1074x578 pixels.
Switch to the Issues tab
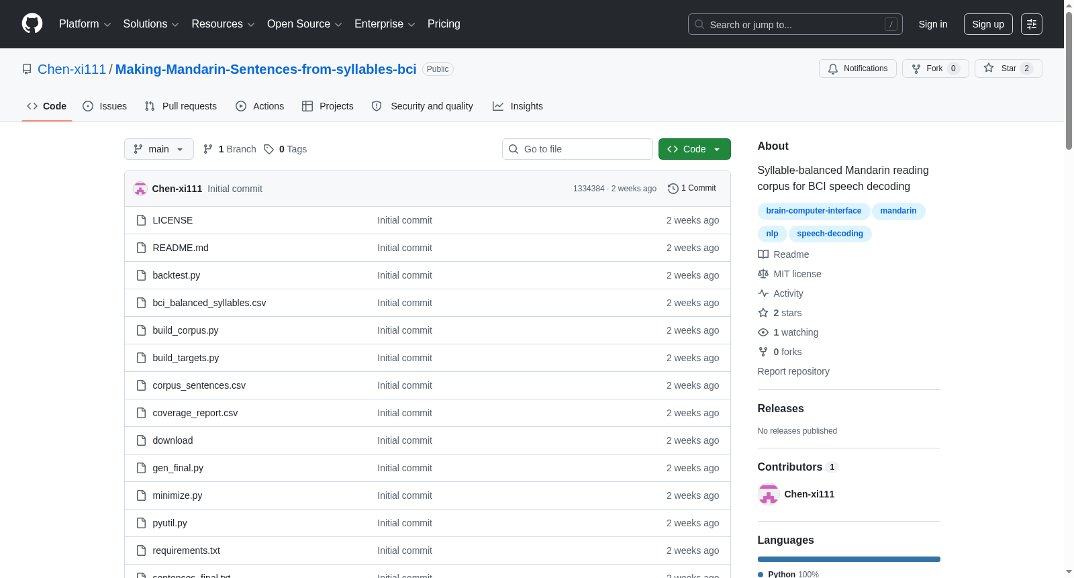tap(105, 106)
